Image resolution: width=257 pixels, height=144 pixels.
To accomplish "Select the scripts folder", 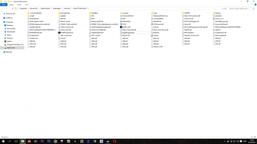I will 31,16.
